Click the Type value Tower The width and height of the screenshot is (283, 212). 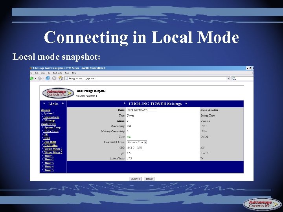click(130, 115)
